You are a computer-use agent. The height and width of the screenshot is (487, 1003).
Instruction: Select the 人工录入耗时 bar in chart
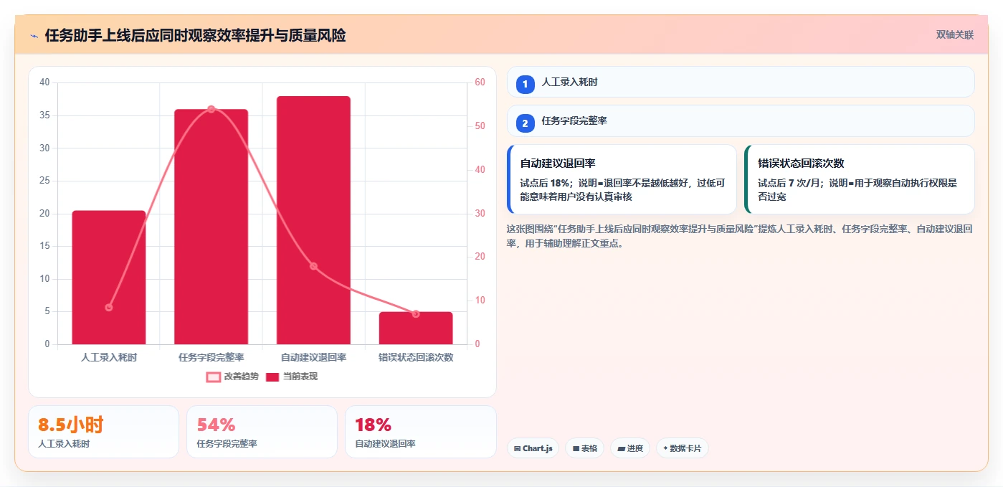(x=109, y=278)
